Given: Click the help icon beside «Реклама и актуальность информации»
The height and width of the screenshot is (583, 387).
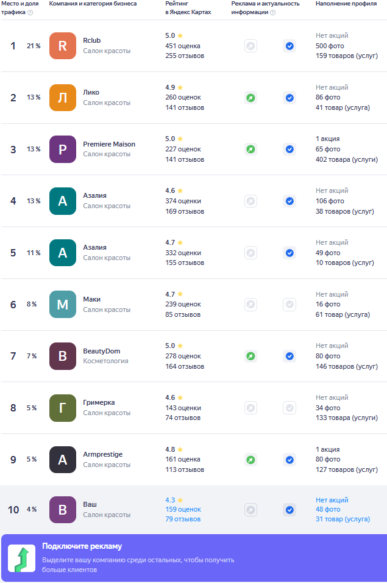Looking at the screenshot, I should [x=272, y=12].
